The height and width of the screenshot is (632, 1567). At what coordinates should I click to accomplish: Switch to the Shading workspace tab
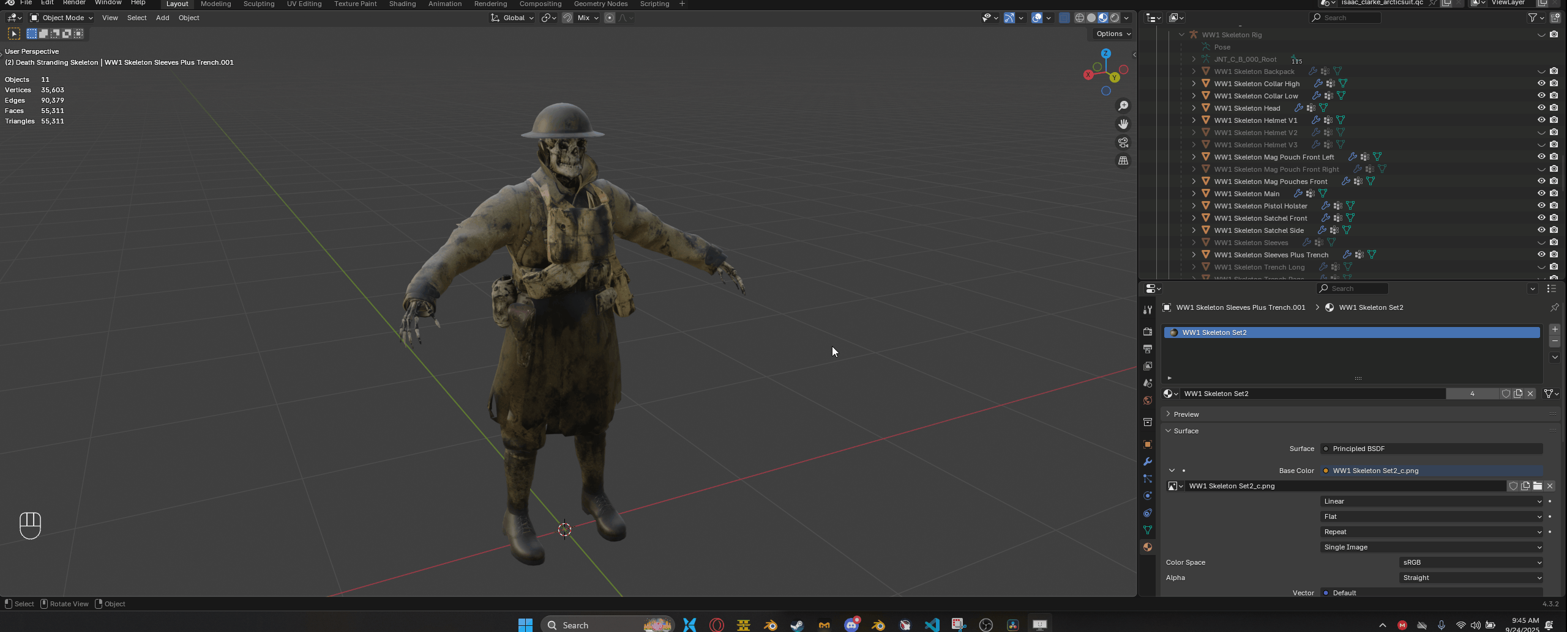(x=402, y=4)
